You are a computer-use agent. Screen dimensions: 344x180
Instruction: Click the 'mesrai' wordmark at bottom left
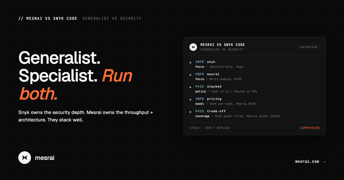coord(44,158)
